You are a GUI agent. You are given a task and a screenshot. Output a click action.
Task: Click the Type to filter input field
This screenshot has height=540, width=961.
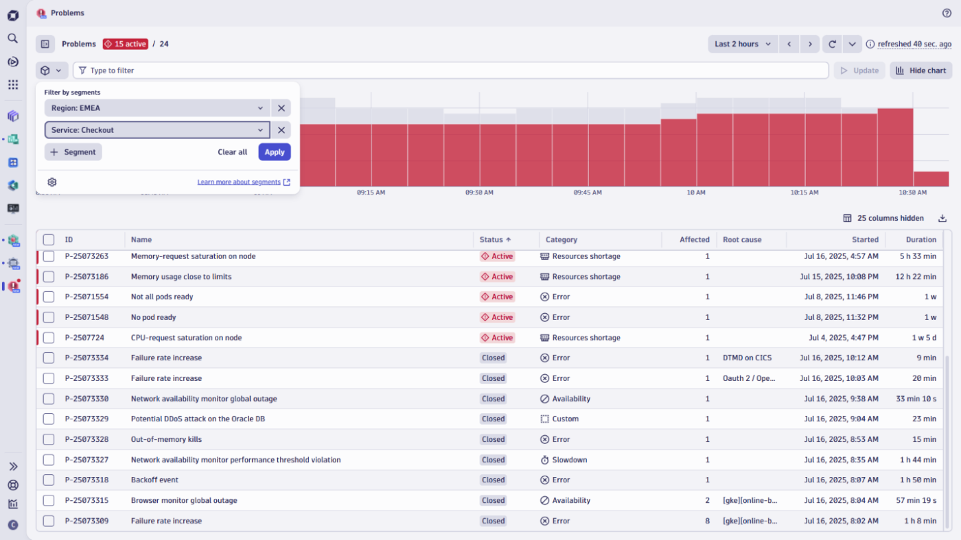pos(453,71)
